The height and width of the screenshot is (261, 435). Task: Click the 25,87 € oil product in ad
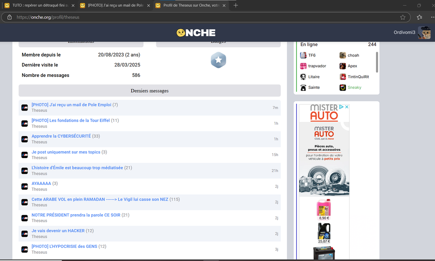(324, 233)
